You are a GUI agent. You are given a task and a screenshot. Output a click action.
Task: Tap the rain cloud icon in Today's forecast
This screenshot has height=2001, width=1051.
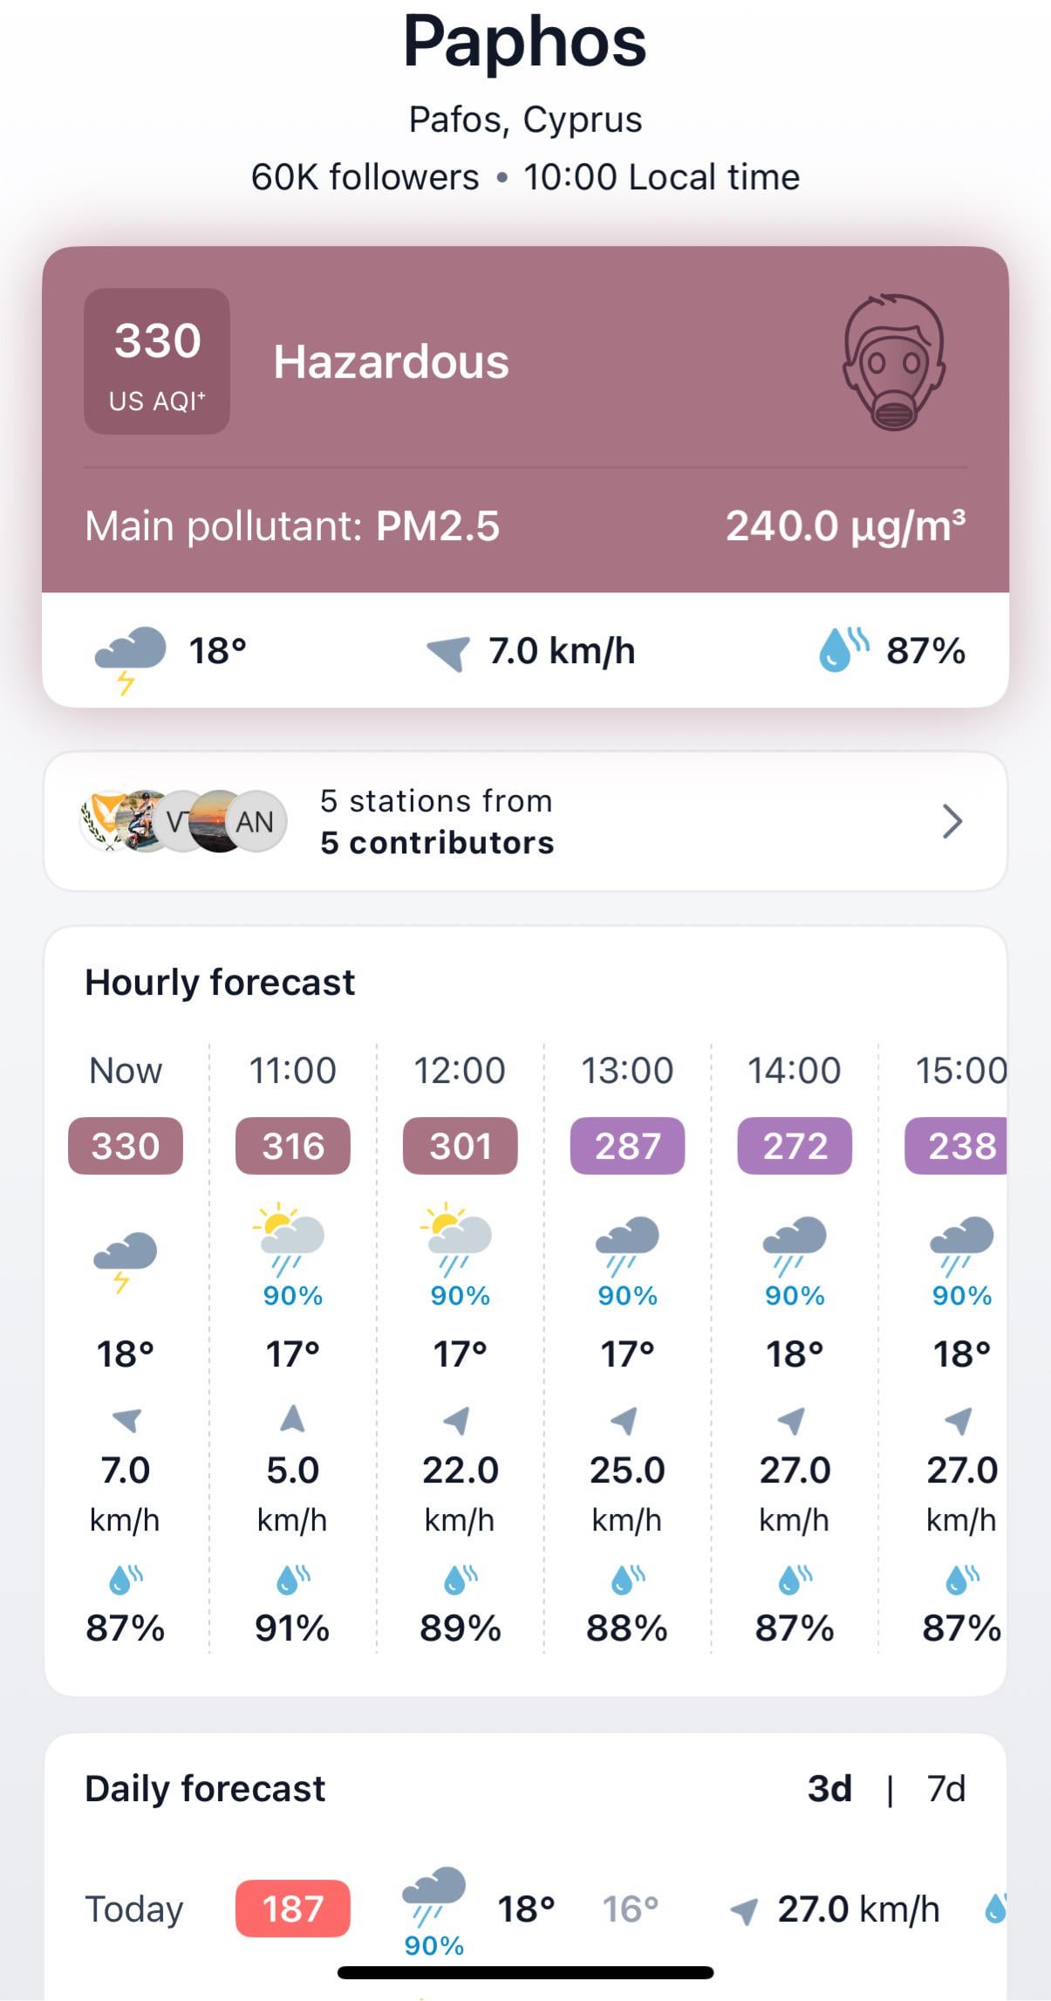[433, 1895]
